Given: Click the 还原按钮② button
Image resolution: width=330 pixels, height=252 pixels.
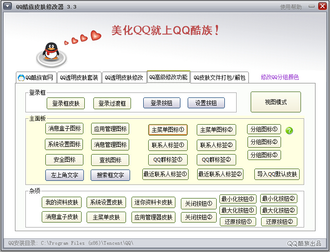Looking at the screenshot, I should coord(279,222).
